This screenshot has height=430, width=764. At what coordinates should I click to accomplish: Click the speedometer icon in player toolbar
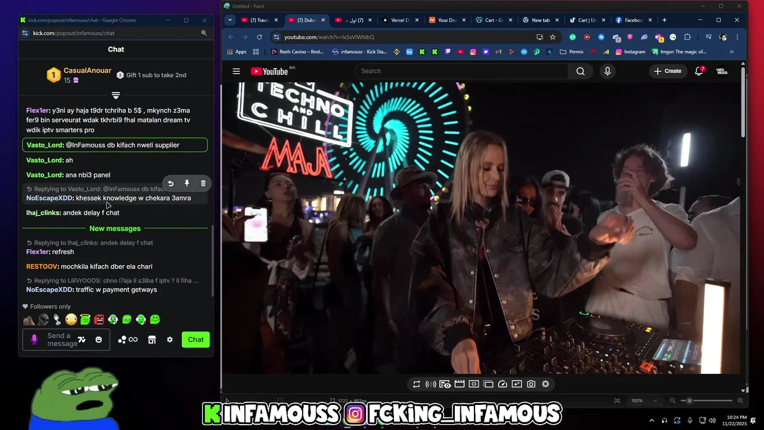tap(503, 384)
